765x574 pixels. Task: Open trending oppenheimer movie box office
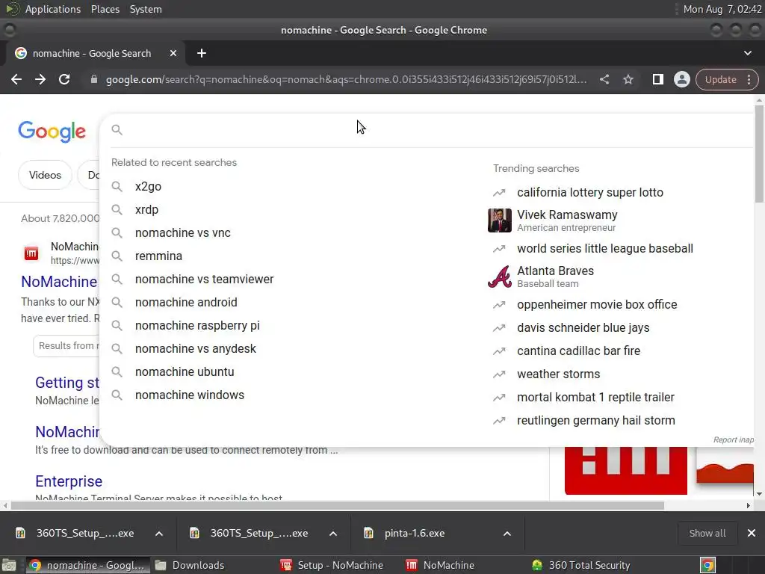pos(597,305)
